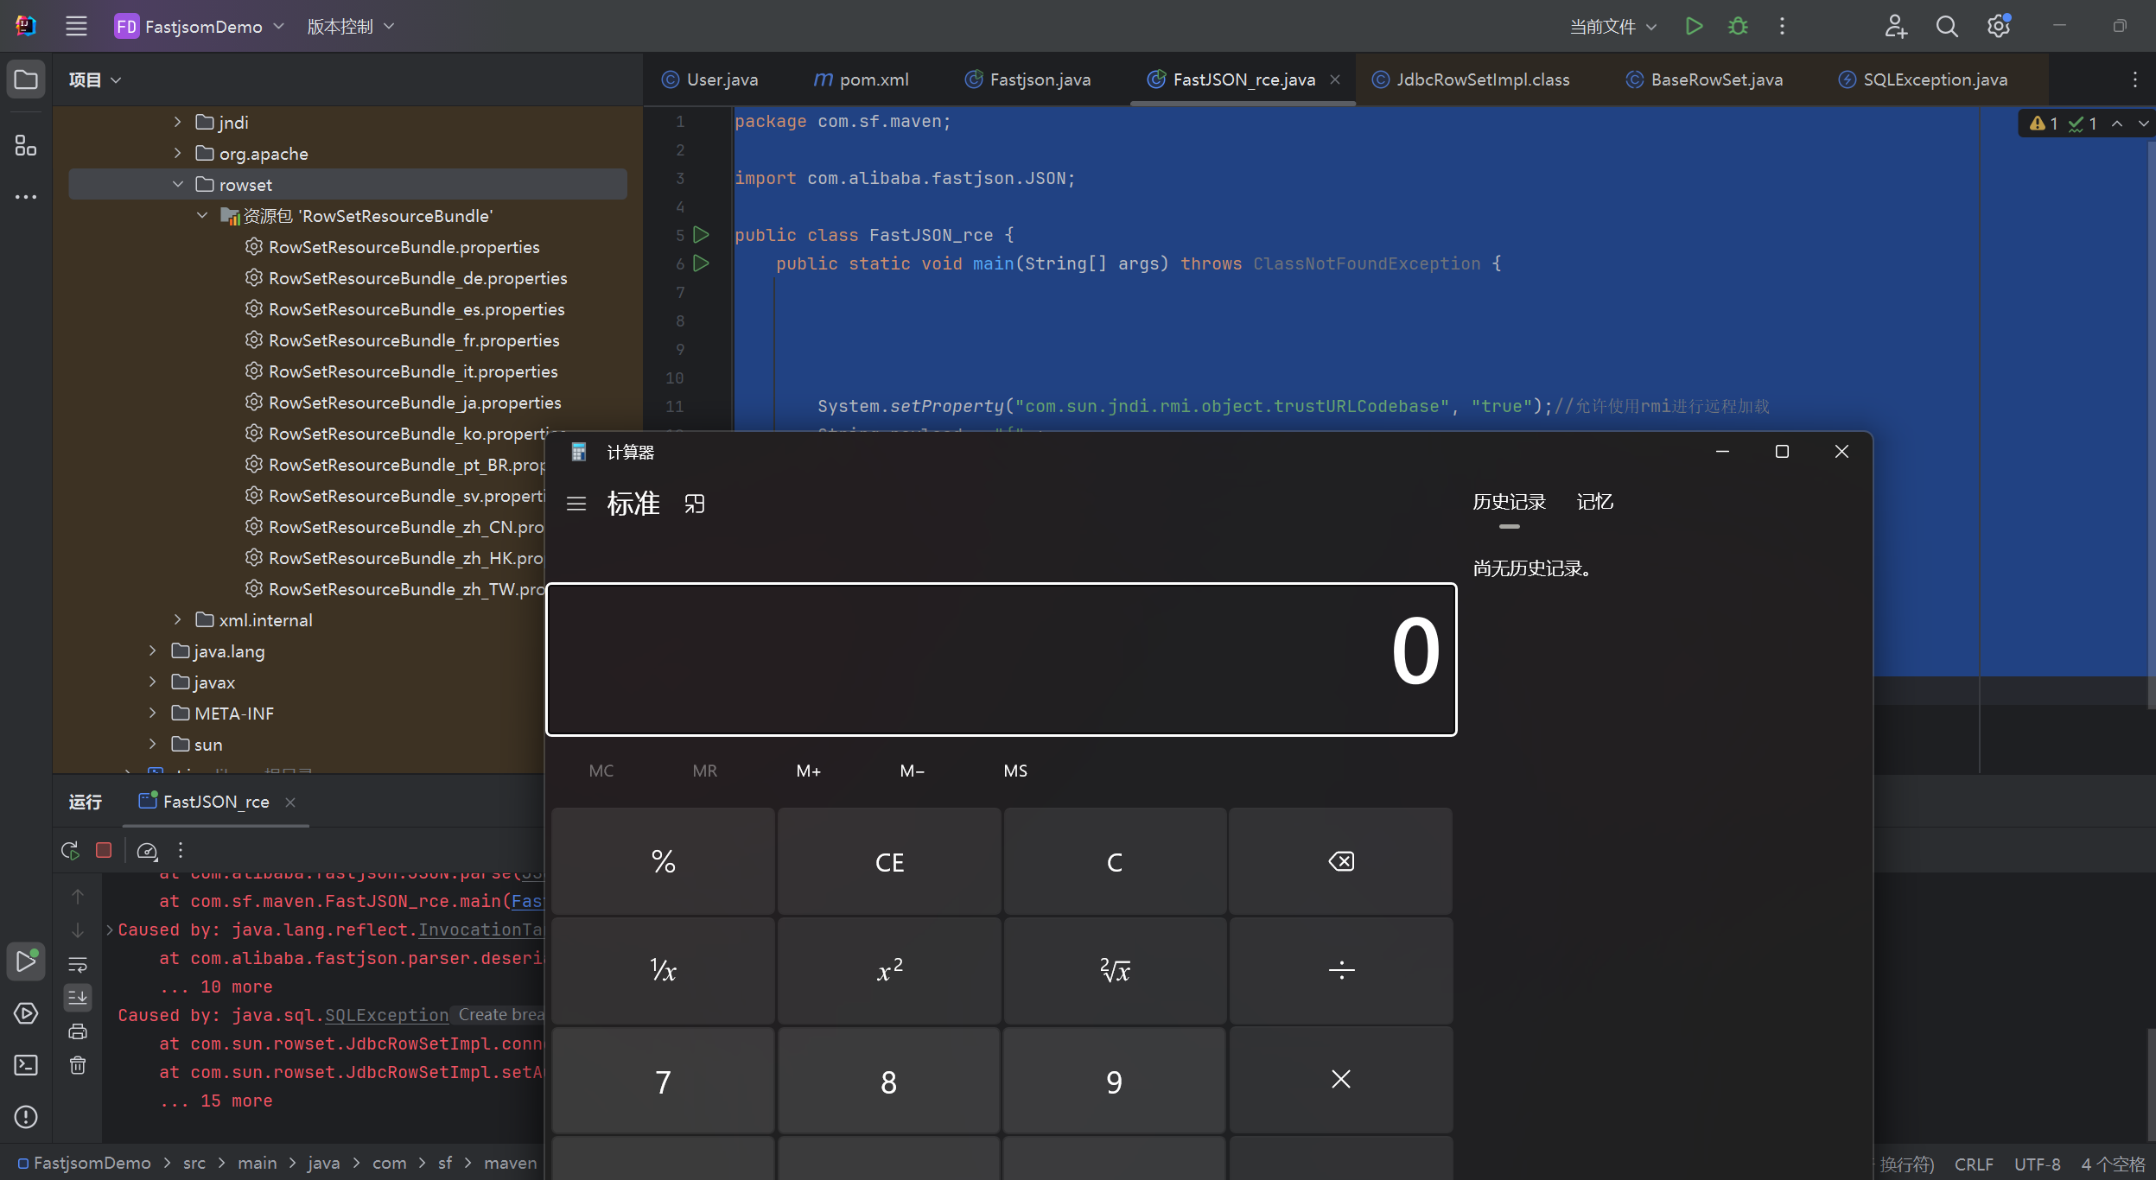Image resolution: width=2156 pixels, height=1180 pixels.
Task: Click the Calculator M+ memory button
Action: [809, 771]
